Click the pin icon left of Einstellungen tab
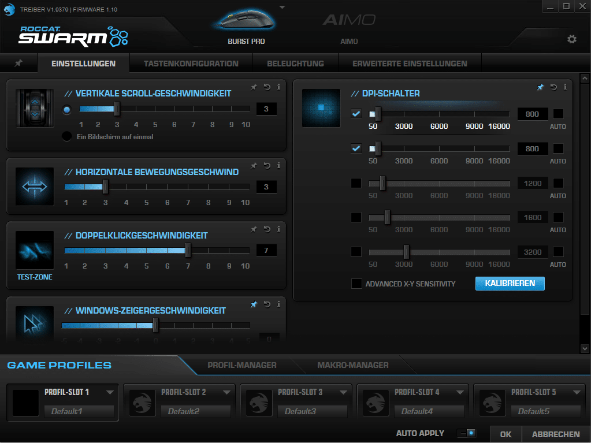Image resolution: width=591 pixels, height=443 pixels. click(x=18, y=64)
